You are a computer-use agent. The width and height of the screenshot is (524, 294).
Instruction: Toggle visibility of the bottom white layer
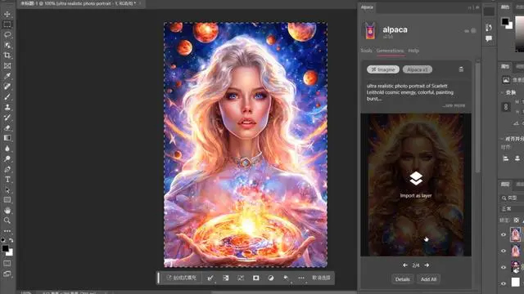point(504,283)
